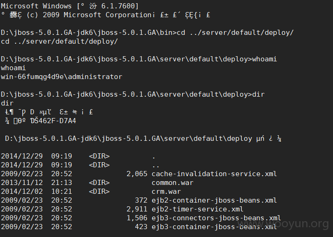333x237 pixels.
Task: Click the DIR marker for common.war
Action: pyautogui.click(x=99, y=183)
